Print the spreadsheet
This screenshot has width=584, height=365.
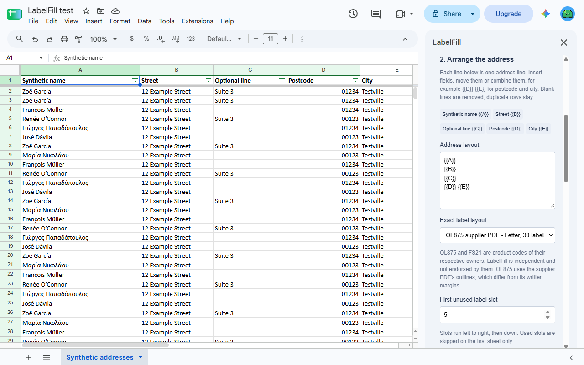coord(64,39)
